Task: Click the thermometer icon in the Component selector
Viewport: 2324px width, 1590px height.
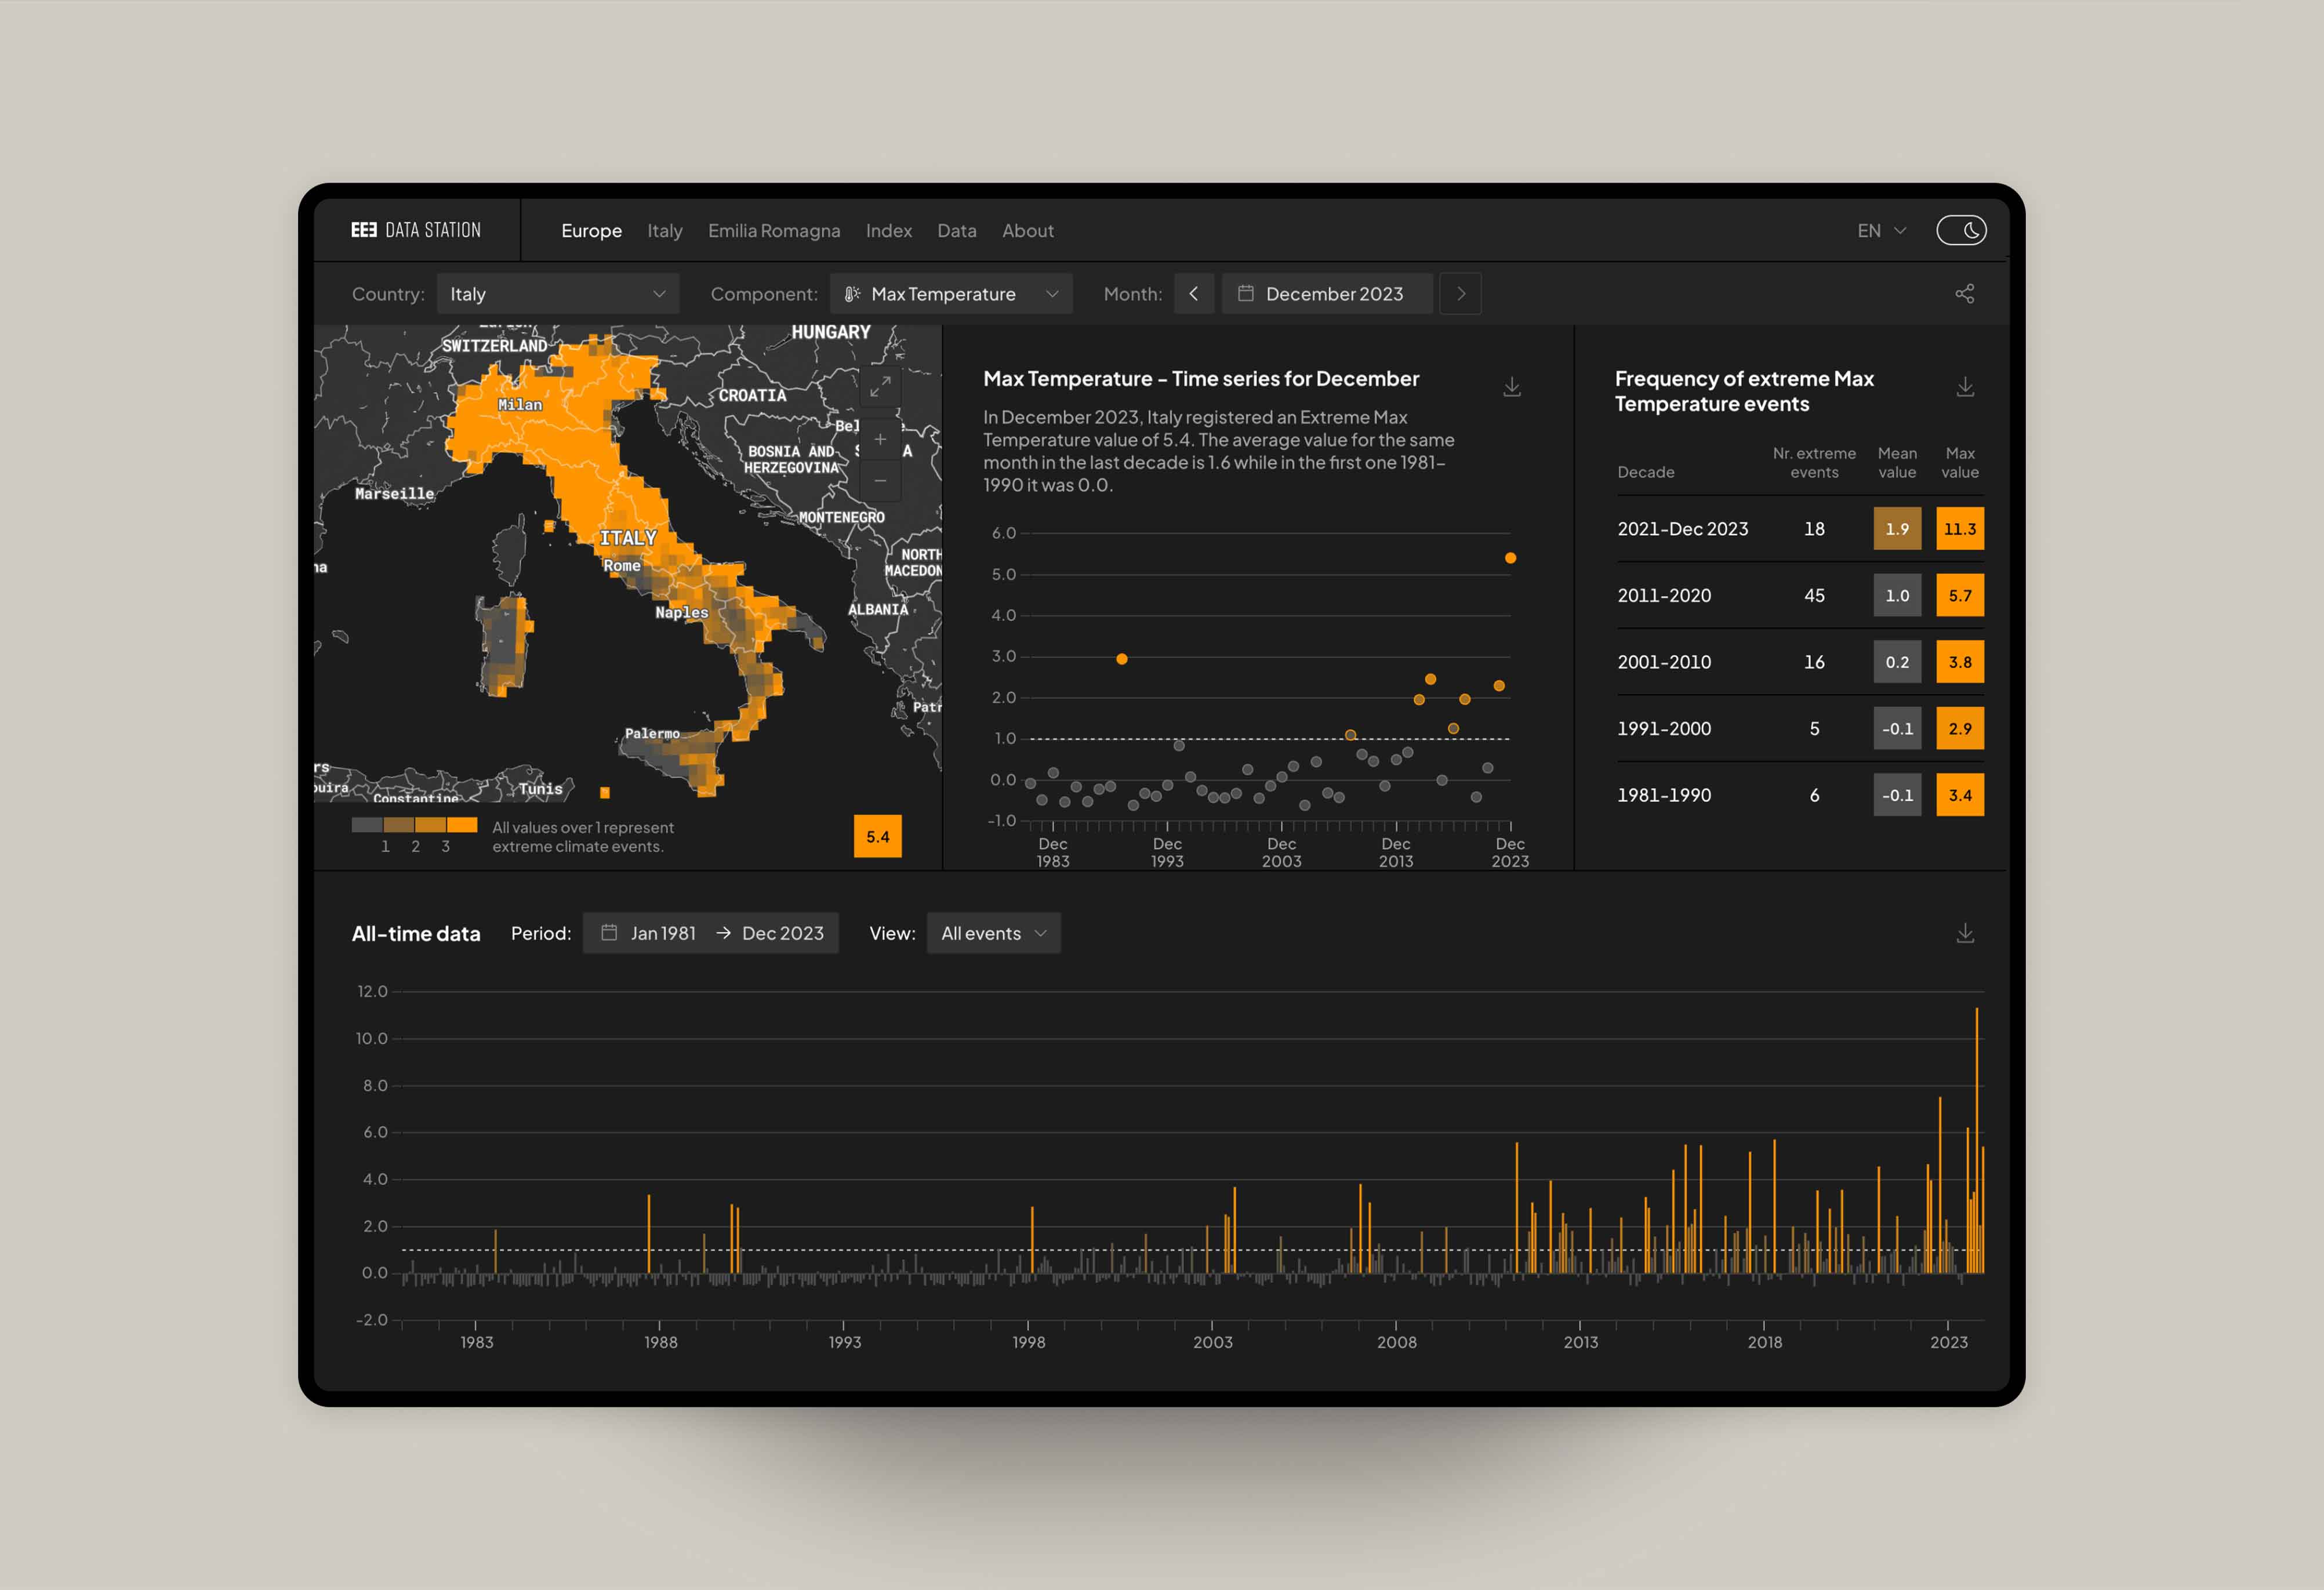Action: [851, 293]
